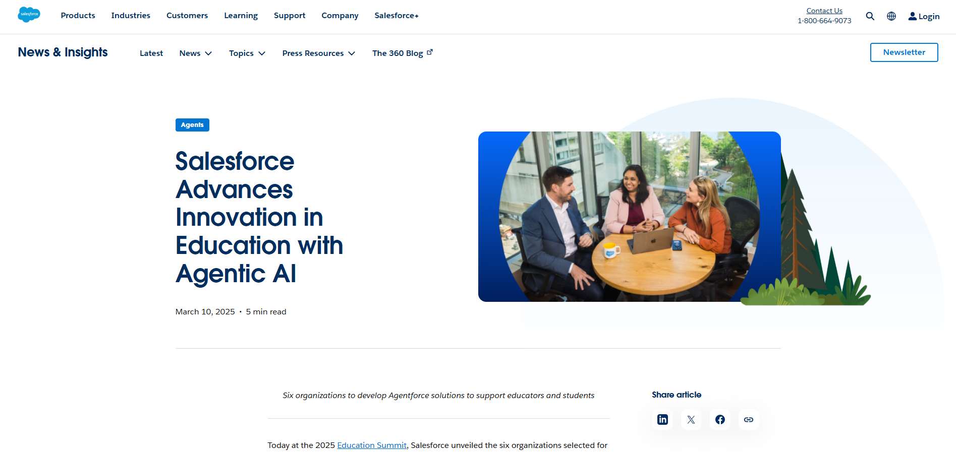956x452 pixels.
Task: Open the Industries menu
Action: click(x=131, y=16)
